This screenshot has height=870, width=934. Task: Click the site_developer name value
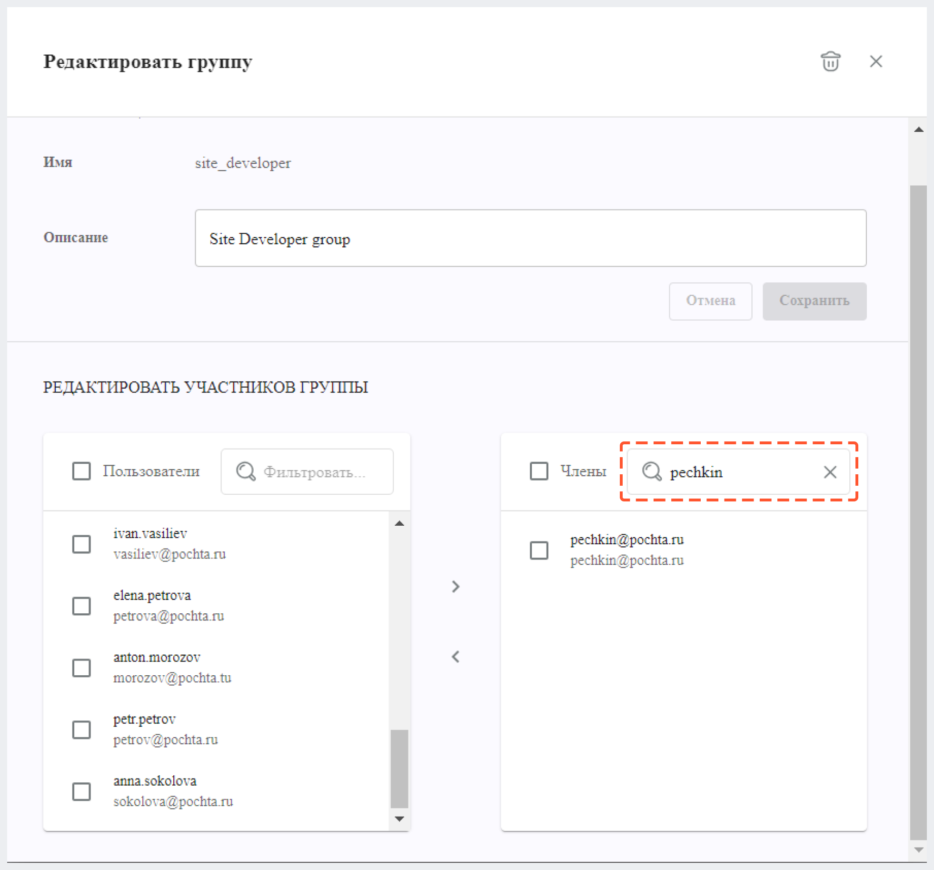[x=243, y=163]
